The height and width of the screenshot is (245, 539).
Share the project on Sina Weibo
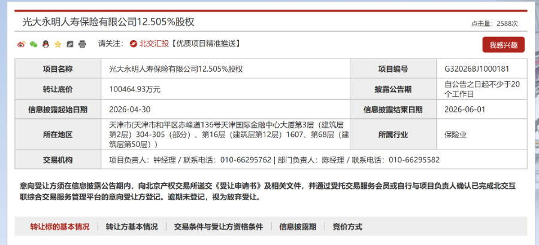coord(22,44)
